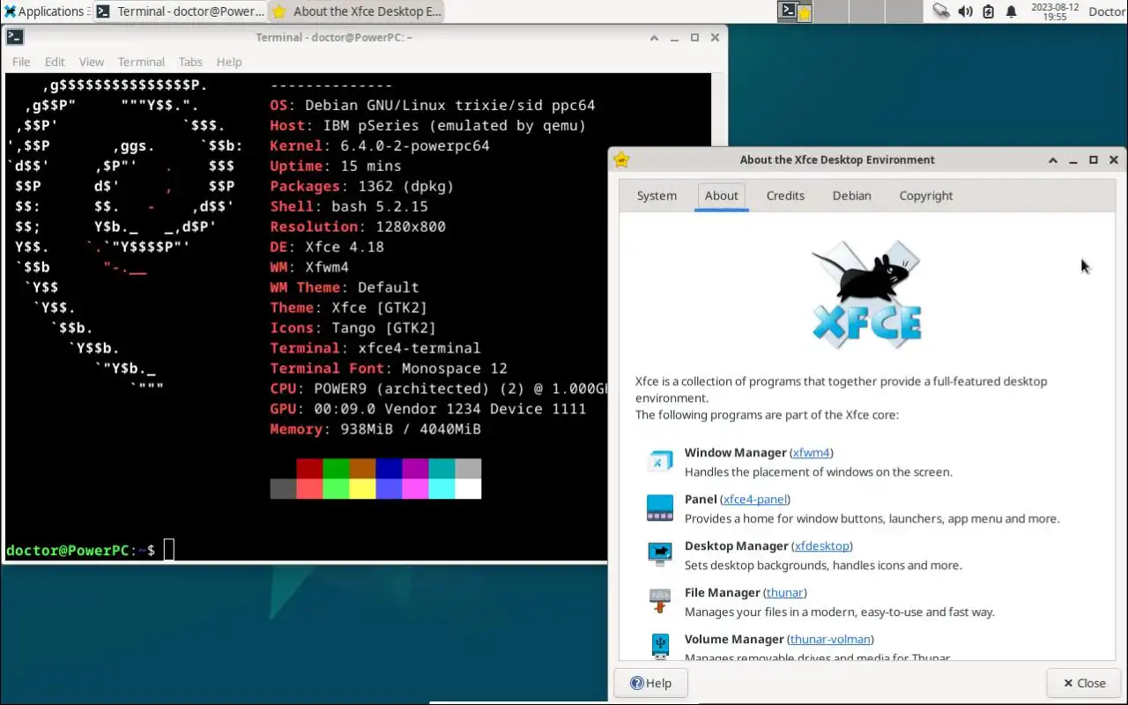Image resolution: width=1128 pixels, height=705 pixels.
Task: Switch to the Credits tab
Action: (x=785, y=196)
